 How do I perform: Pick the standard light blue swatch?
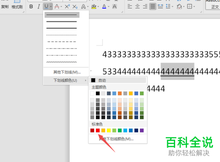125,130
